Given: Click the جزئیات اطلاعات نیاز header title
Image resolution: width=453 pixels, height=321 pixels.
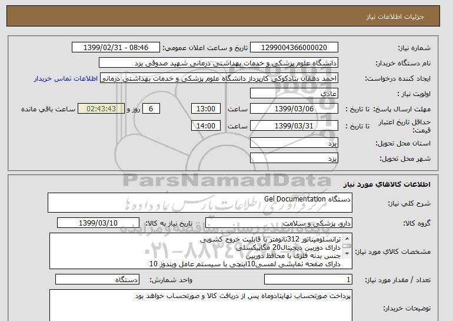Looking at the screenshot, I should (x=395, y=16).
